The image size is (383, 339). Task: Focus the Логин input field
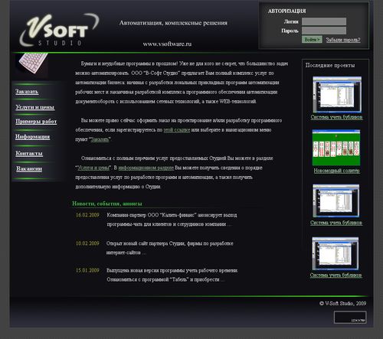[324, 21]
